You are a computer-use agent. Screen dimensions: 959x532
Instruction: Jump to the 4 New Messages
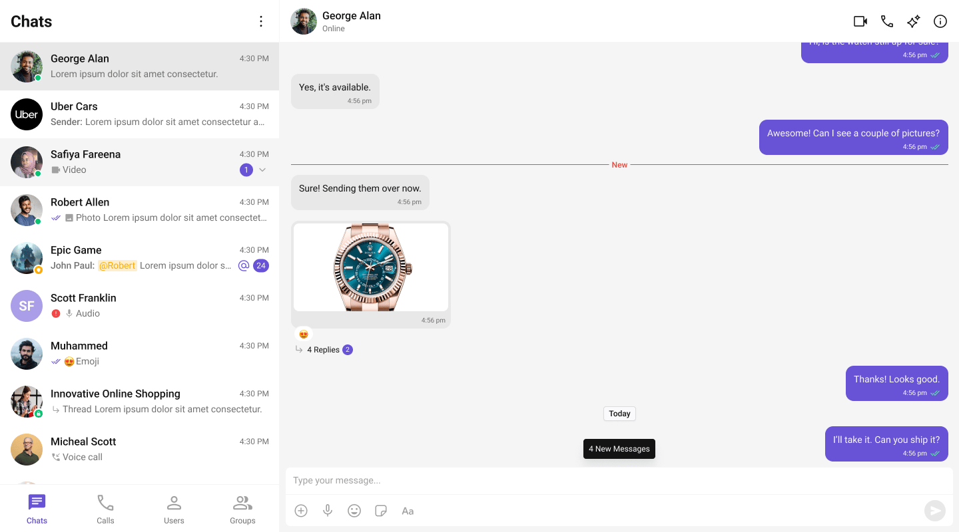coord(619,449)
